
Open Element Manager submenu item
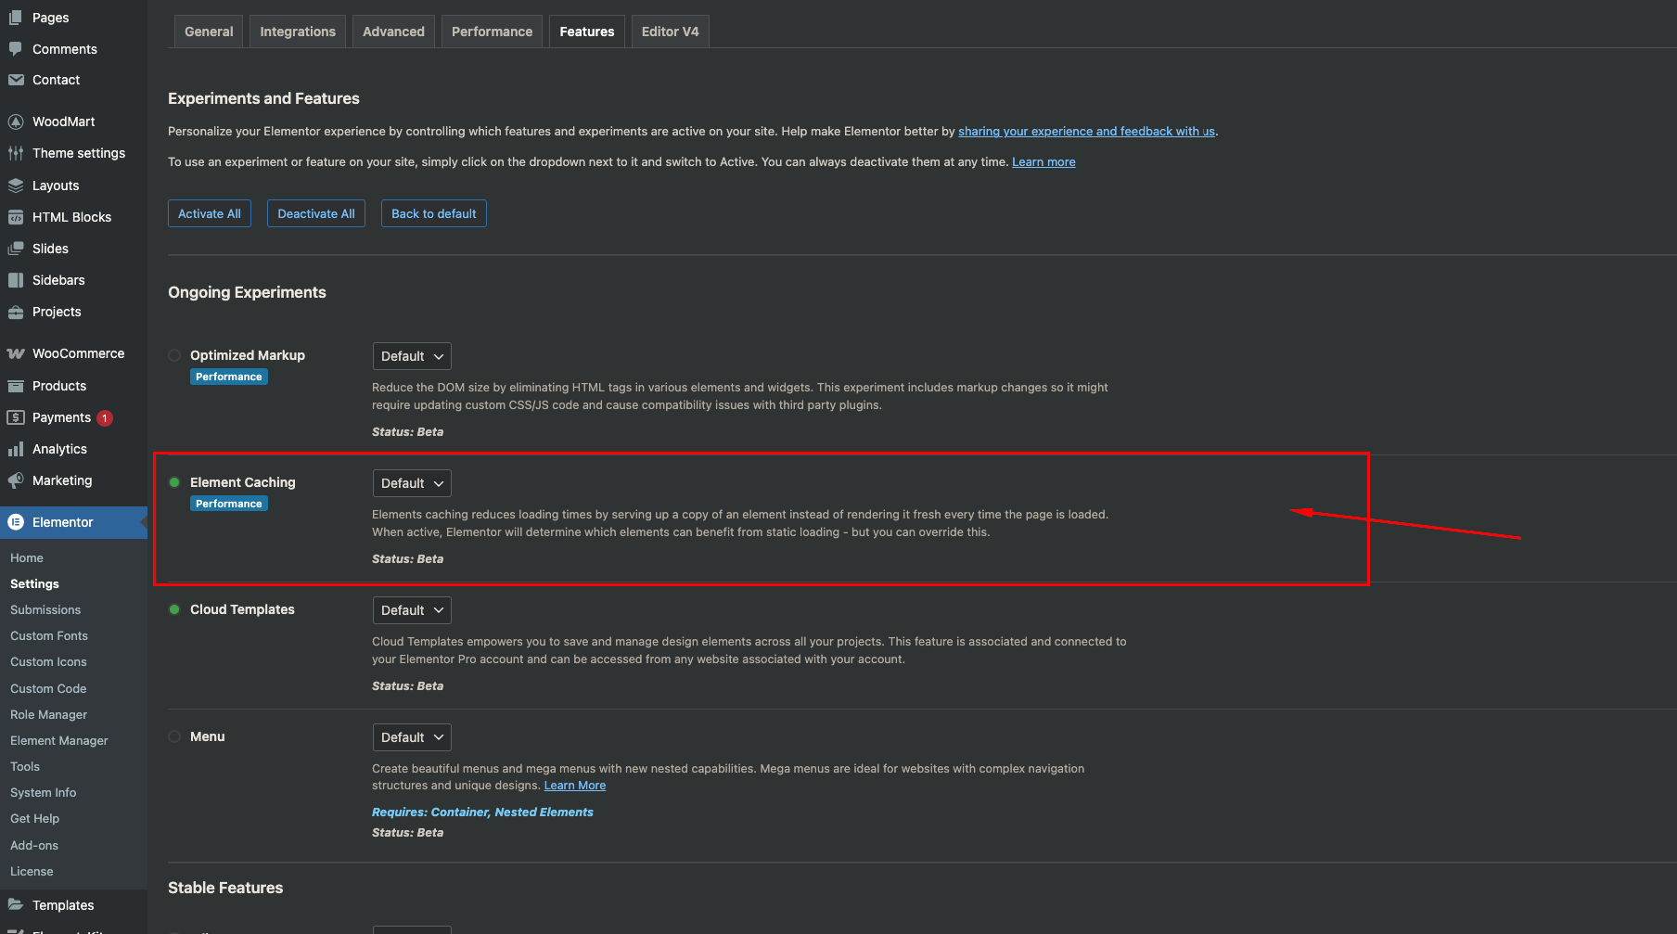click(x=59, y=740)
